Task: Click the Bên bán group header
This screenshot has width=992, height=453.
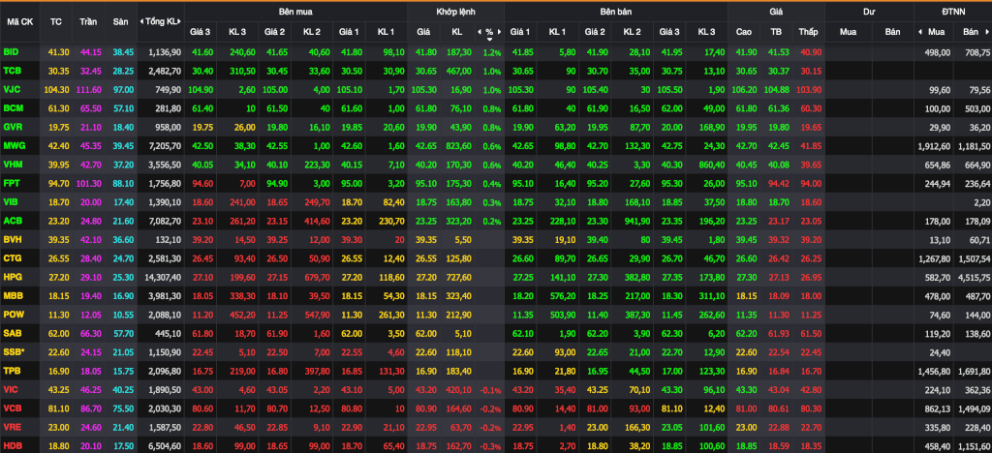Action: pos(615,12)
